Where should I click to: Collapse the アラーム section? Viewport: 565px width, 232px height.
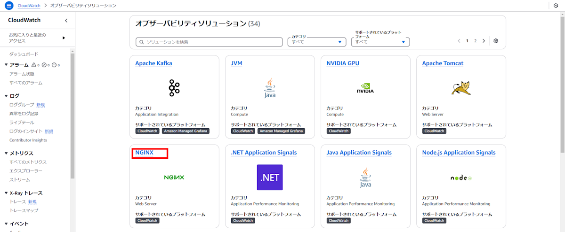6,65
